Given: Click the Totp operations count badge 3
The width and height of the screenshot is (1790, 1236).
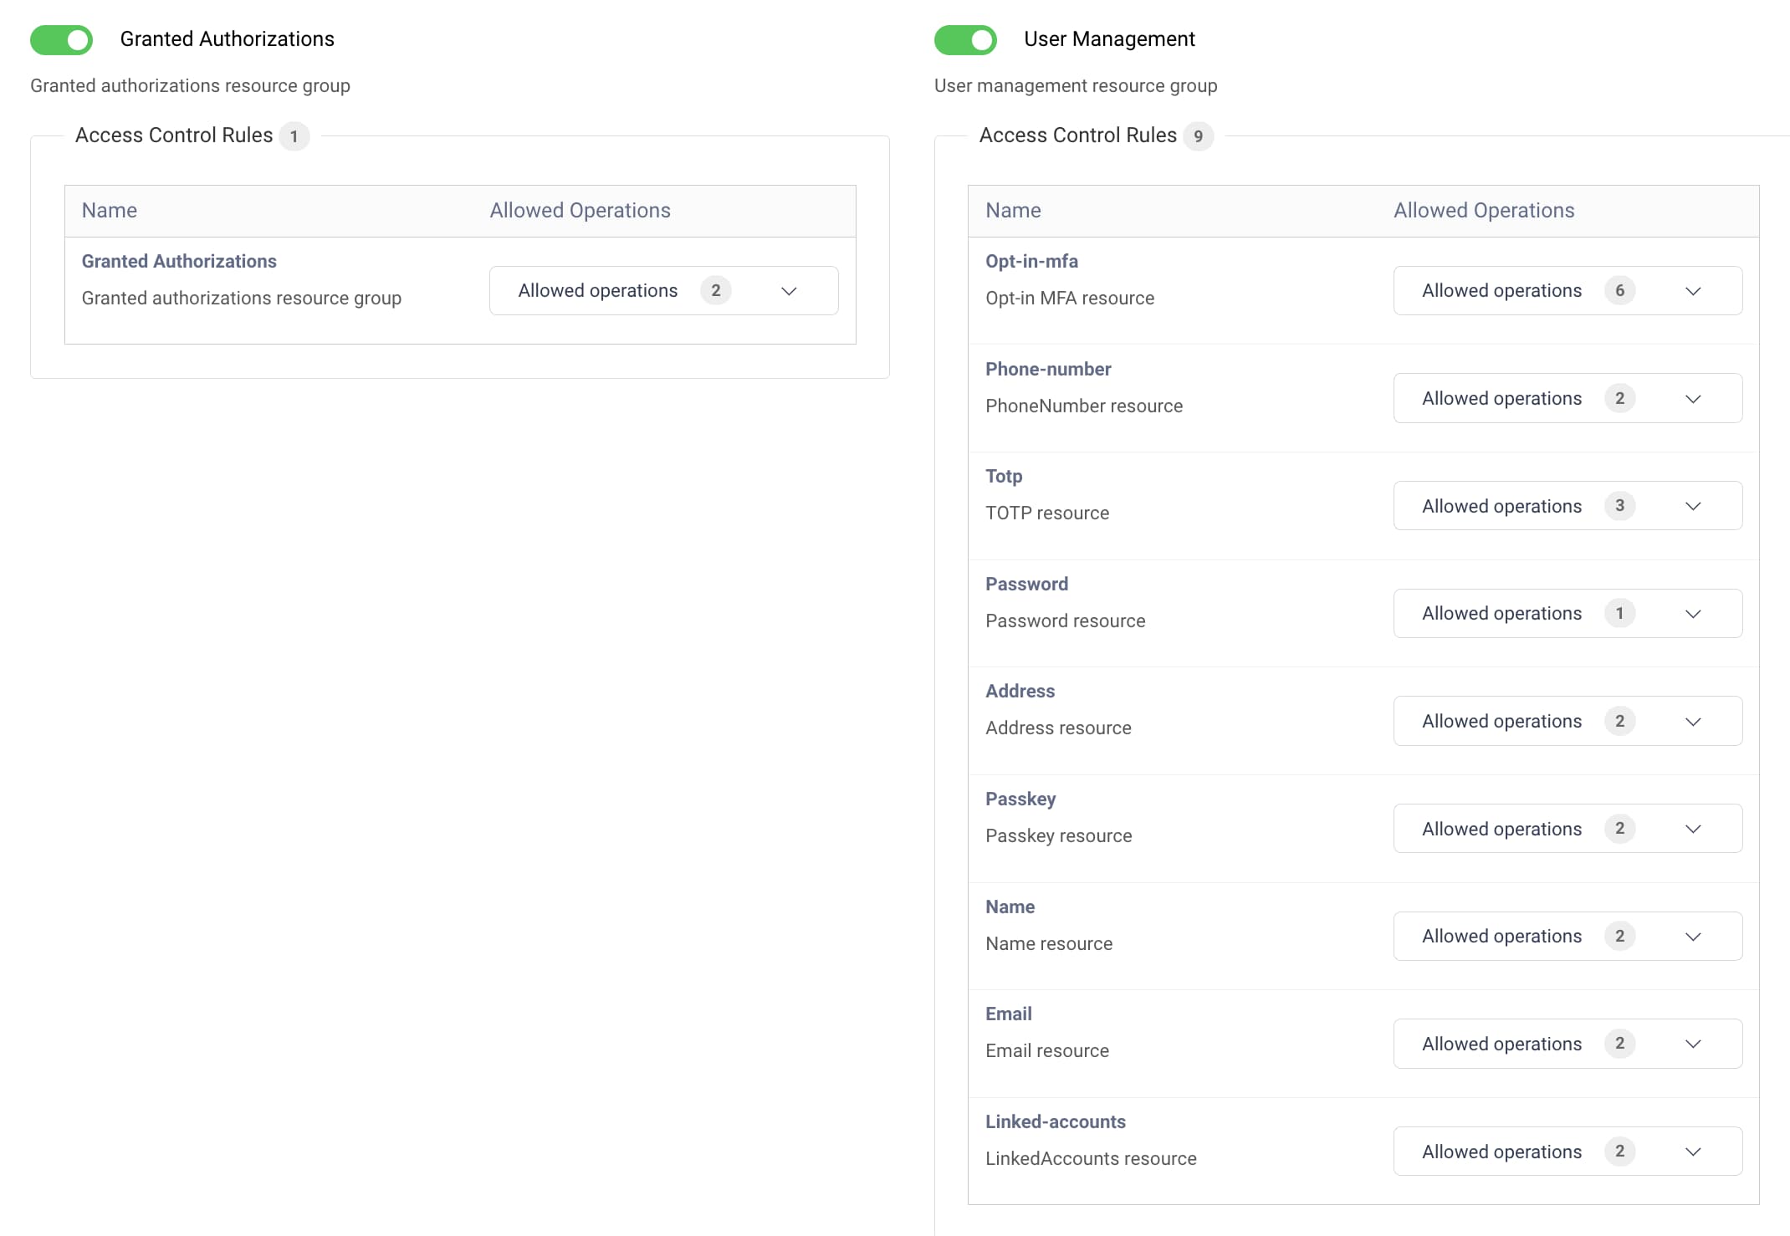Looking at the screenshot, I should pos(1619,506).
